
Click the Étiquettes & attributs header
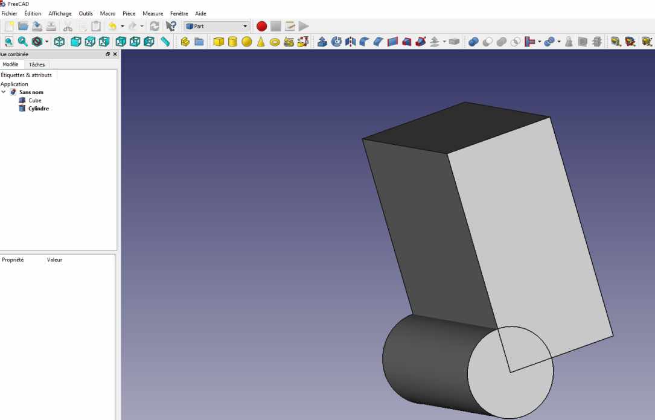tap(27, 75)
